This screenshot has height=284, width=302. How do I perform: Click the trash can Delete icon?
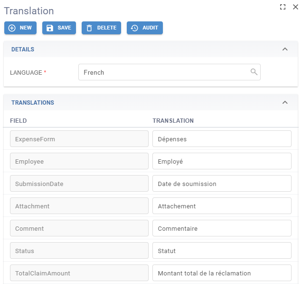click(89, 28)
